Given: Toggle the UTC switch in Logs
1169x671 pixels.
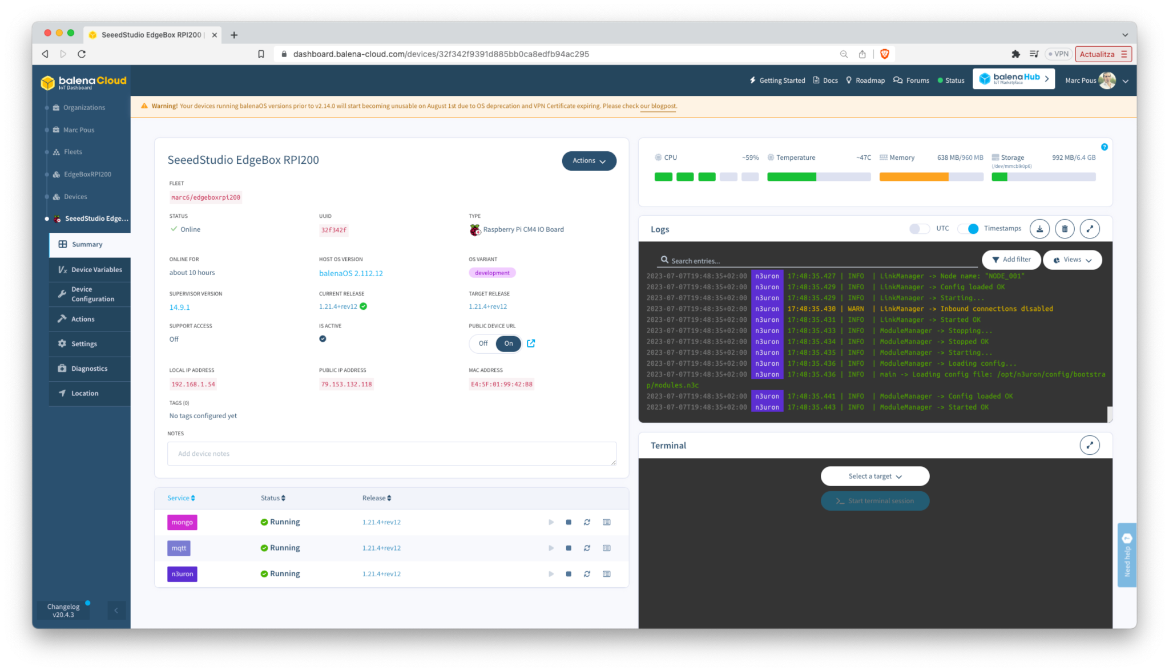Looking at the screenshot, I should [x=918, y=228].
